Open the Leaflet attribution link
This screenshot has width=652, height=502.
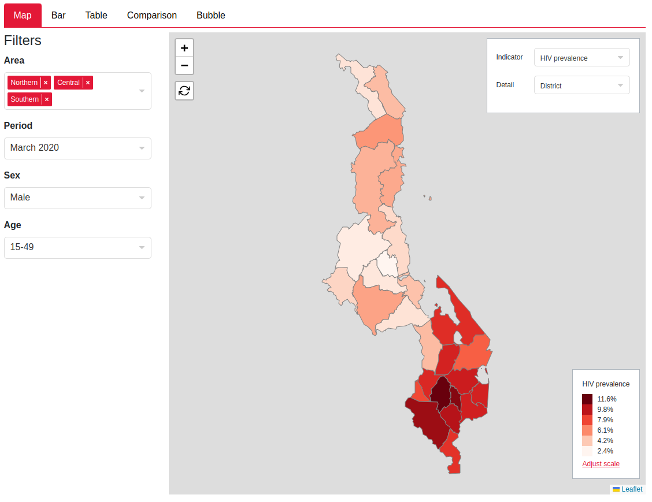pyautogui.click(x=632, y=489)
